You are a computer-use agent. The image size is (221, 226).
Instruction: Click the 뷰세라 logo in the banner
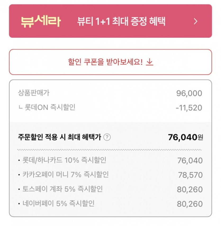coord(40,21)
